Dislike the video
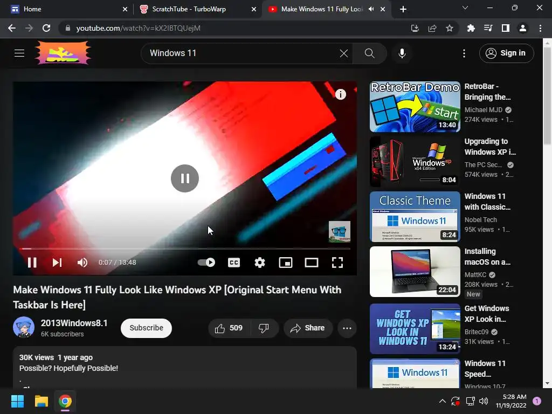 tap(264, 328)
